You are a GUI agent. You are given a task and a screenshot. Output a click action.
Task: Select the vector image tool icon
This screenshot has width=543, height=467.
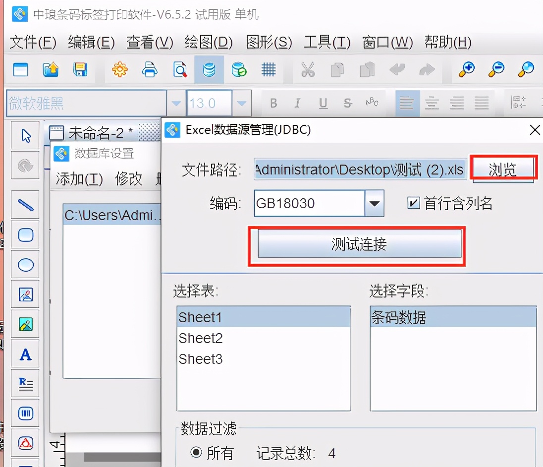point(25,295)
